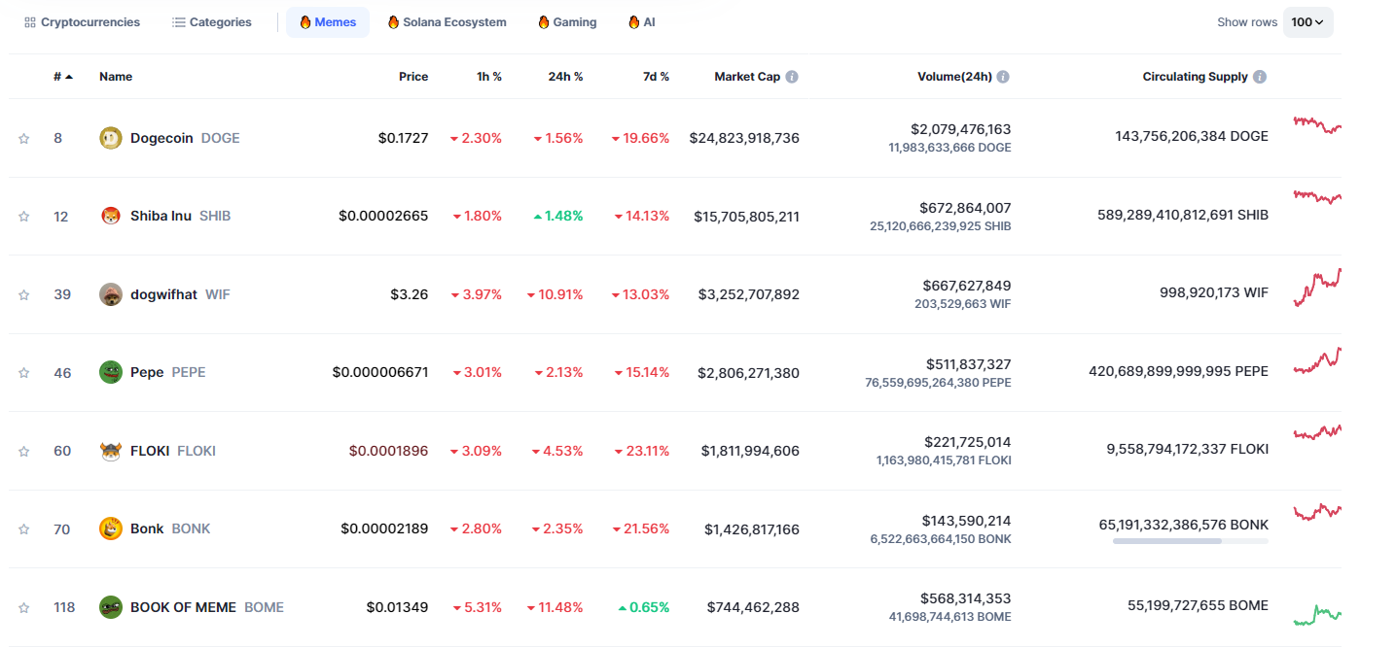Click the Pepe frog coin logo
This screenshot has width=1396, height=648.
point(111,372)
